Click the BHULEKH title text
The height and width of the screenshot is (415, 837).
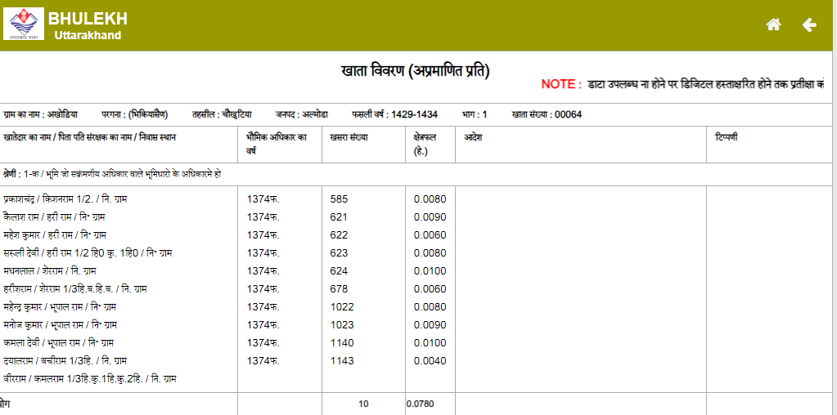pyautogui.click(x=88, y=19)
